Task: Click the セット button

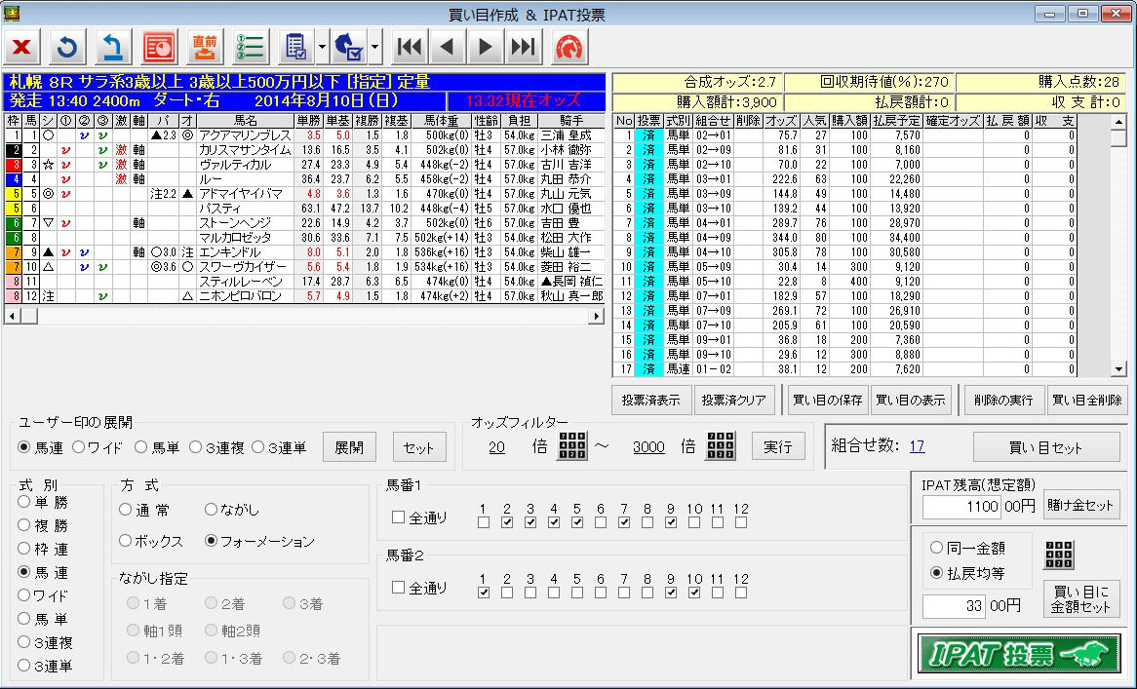Action: [x=419, y=447]
